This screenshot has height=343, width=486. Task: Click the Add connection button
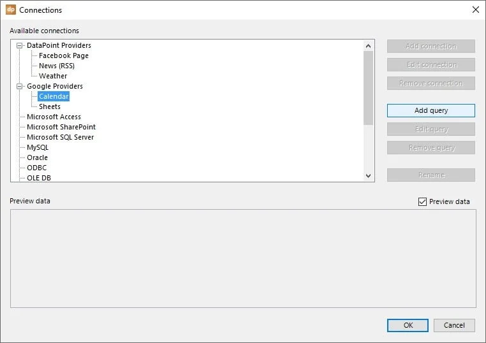click(x=431, y=46)
